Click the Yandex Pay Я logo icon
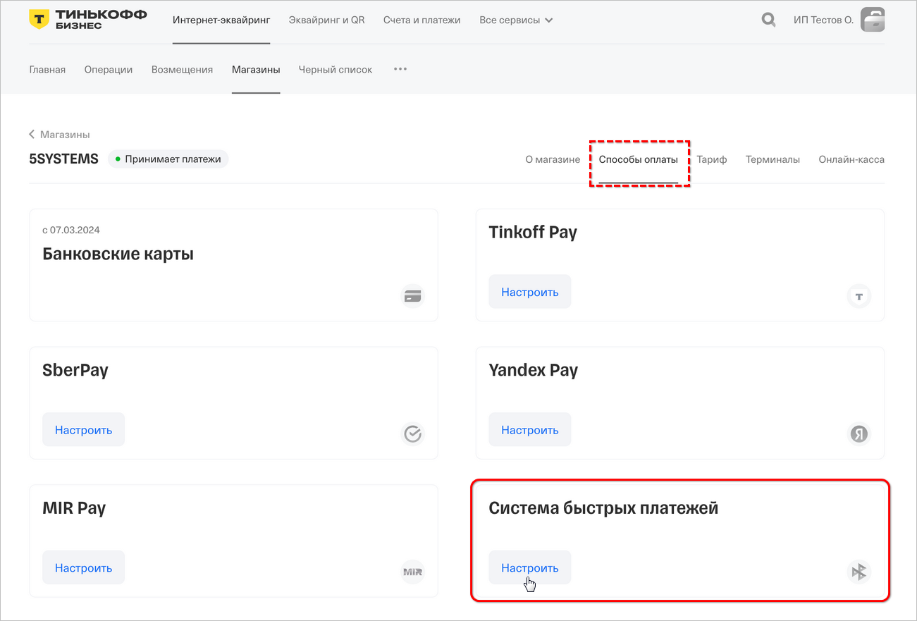The height and width of the screenshot is (621, 917). tap(858, 434)
